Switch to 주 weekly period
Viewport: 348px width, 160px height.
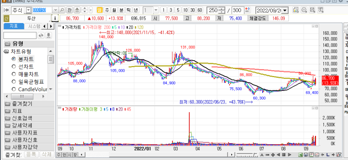(107, 10)
